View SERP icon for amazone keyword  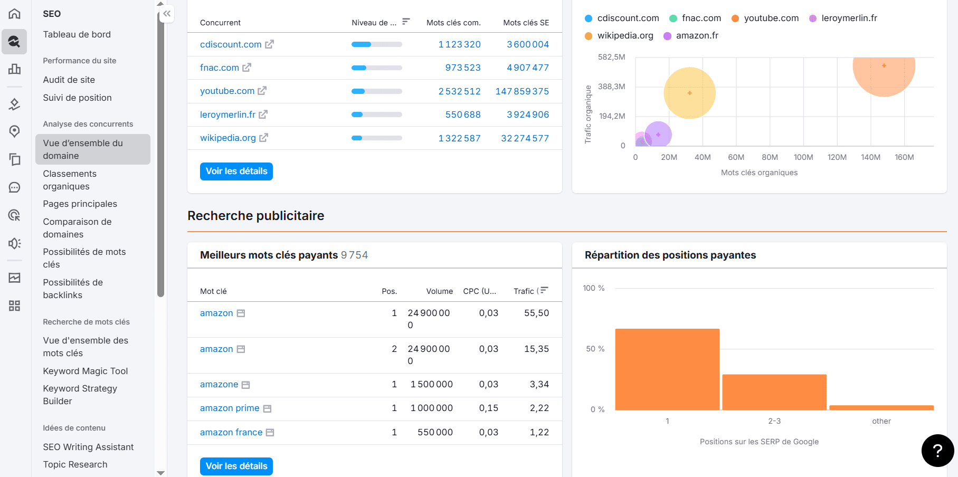click(245, 385)
